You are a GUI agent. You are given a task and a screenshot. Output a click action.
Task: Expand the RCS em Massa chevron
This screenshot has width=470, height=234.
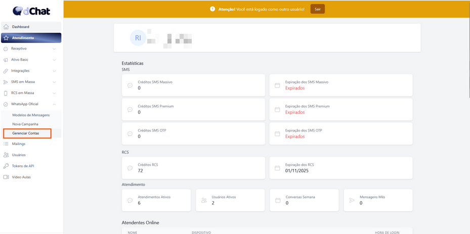click(x=54, y=93)
